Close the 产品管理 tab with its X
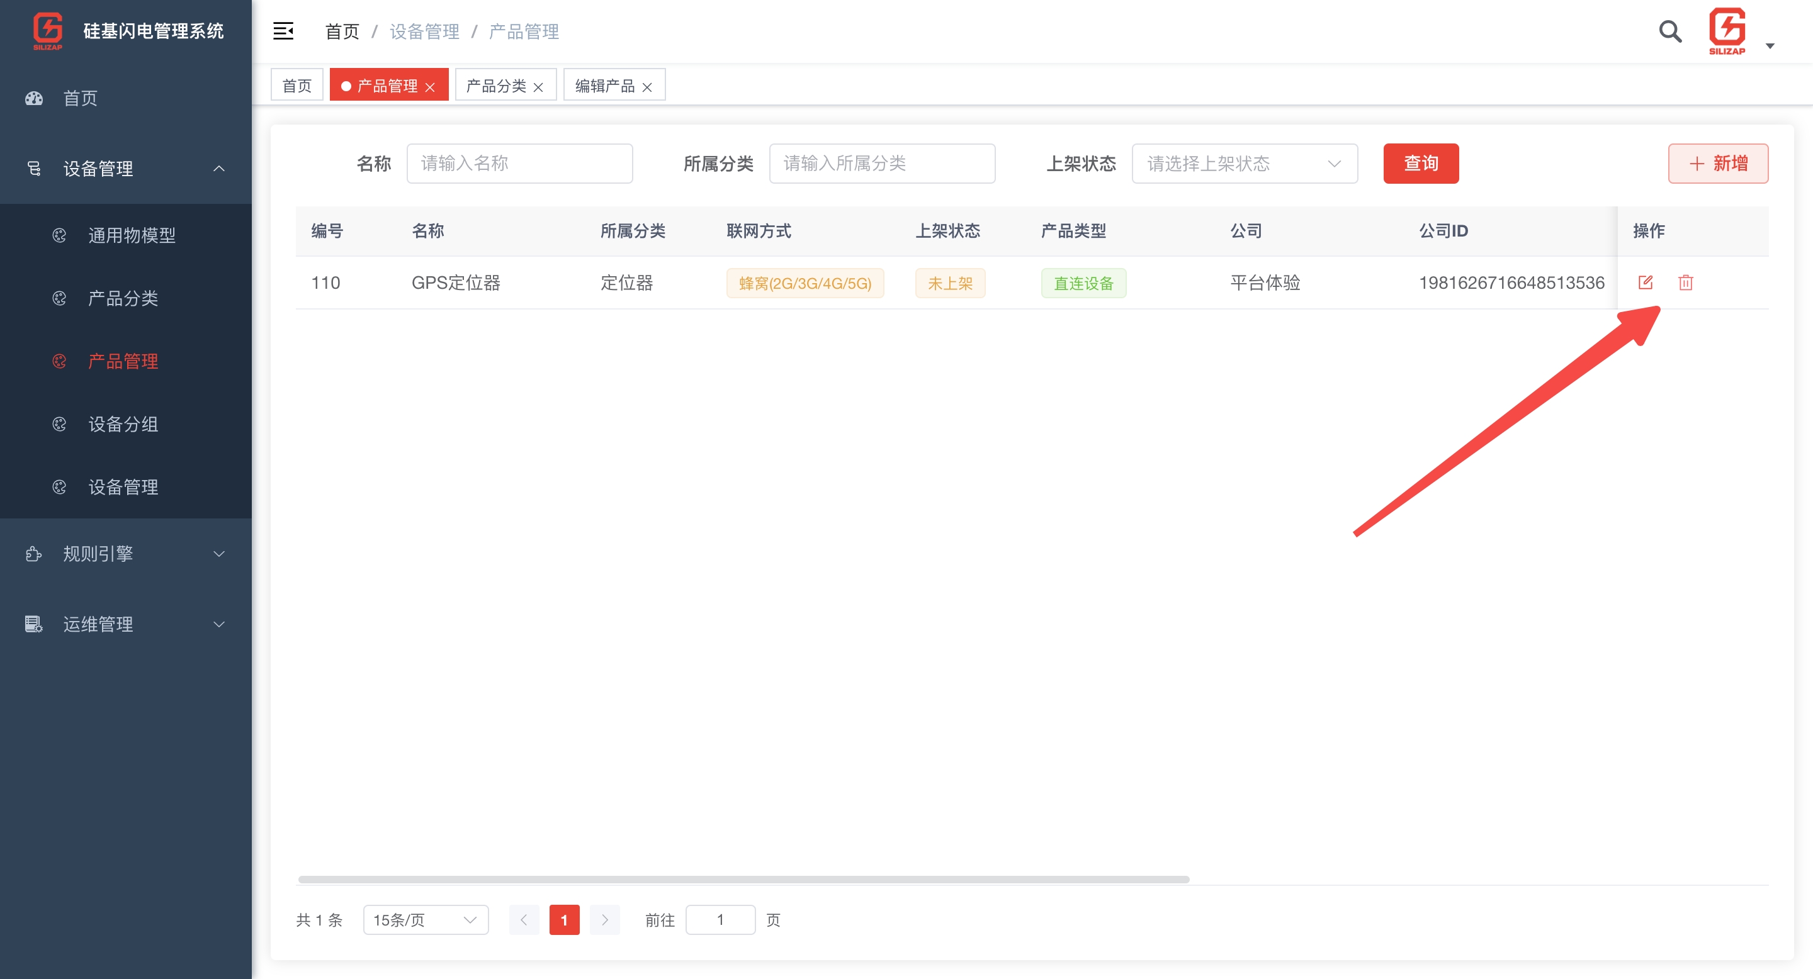Screen dimensions: 1813x979 click(x=431, y=86)
